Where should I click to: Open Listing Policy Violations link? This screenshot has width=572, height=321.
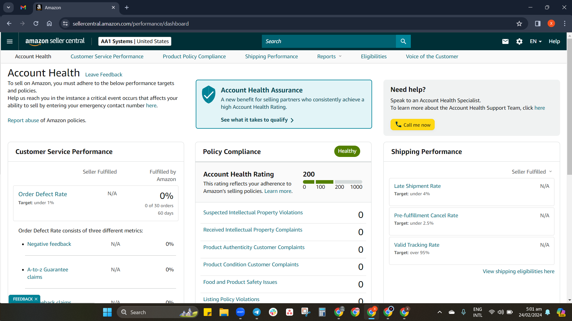(x=231, y=299)
